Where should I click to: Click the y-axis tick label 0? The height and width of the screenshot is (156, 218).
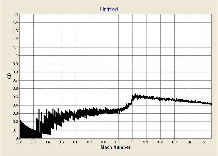tap(17, 138)
